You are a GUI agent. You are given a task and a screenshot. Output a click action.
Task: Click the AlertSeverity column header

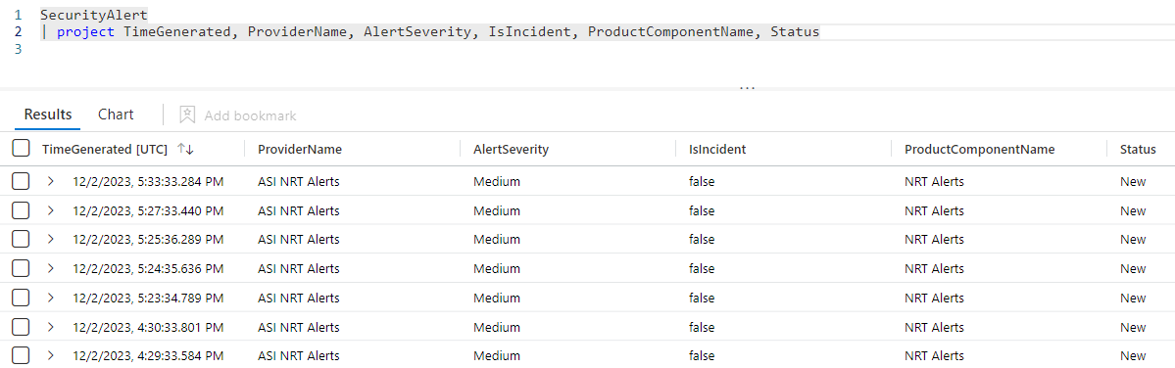click(x=512, y=150)
